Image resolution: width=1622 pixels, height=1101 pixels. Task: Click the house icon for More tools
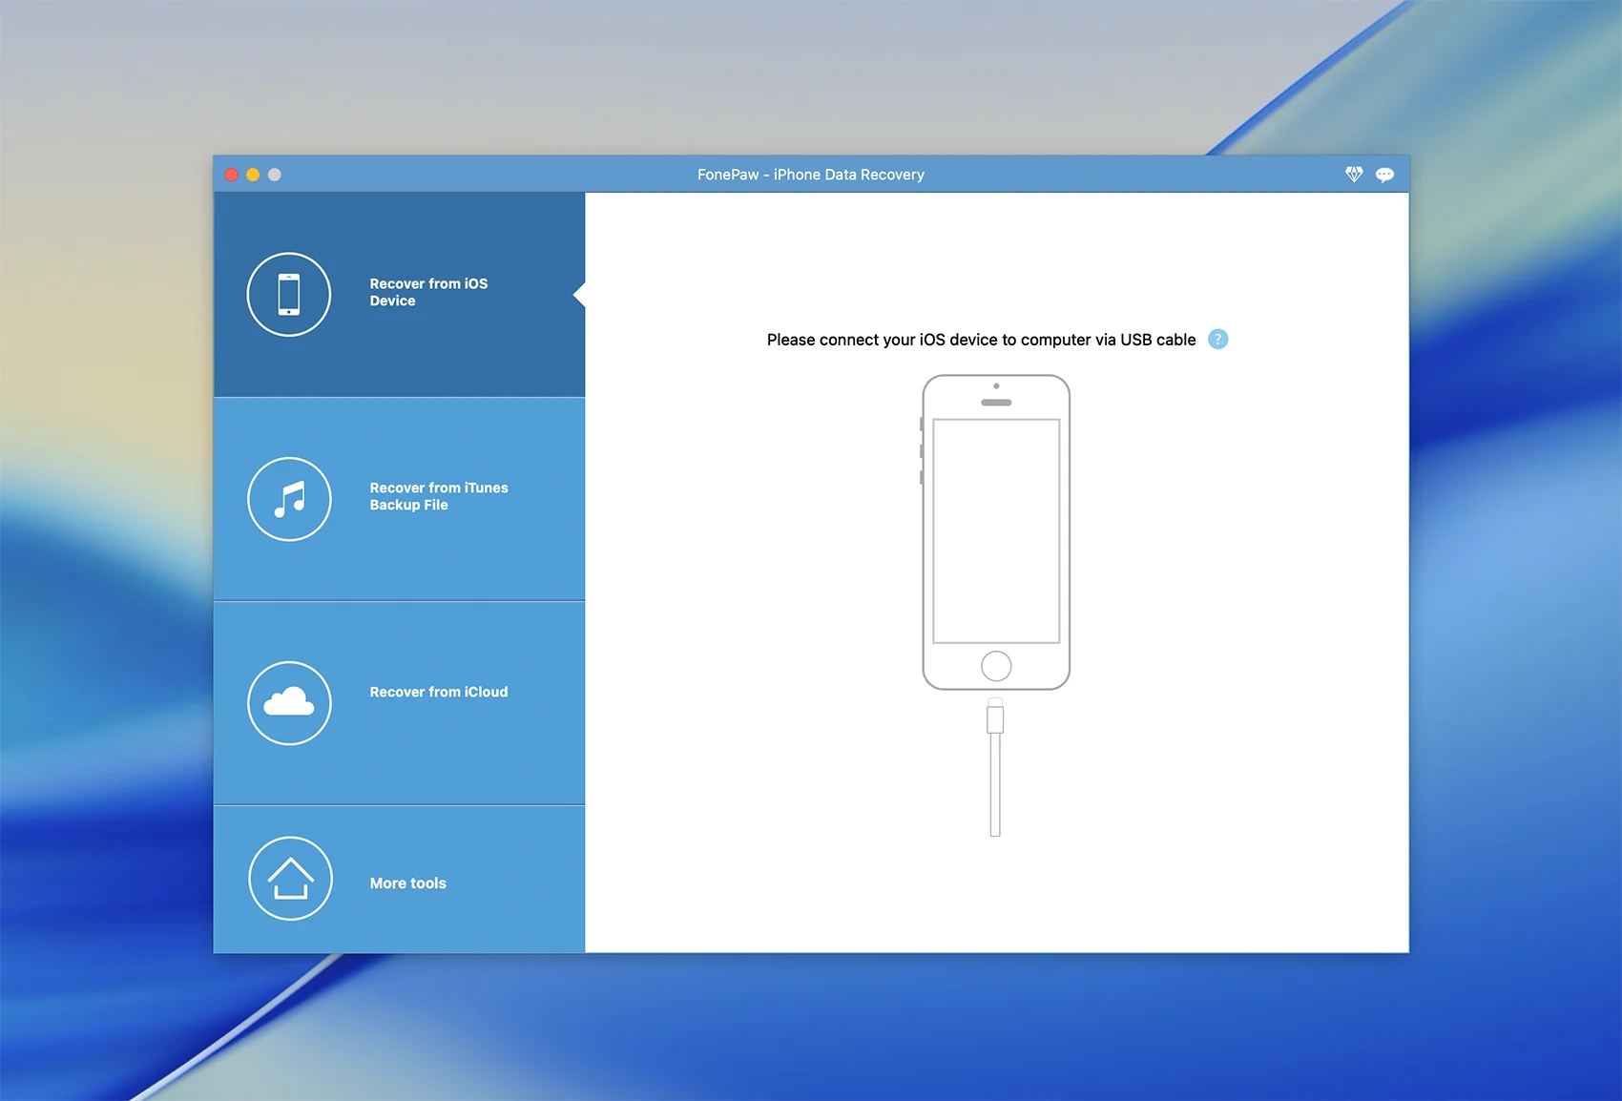click(x=290, y=879)
